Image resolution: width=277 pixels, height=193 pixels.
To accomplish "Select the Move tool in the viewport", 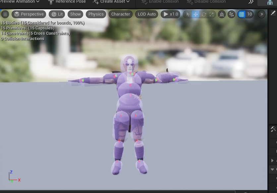I will pyautogui.click(x=195, y=14).
